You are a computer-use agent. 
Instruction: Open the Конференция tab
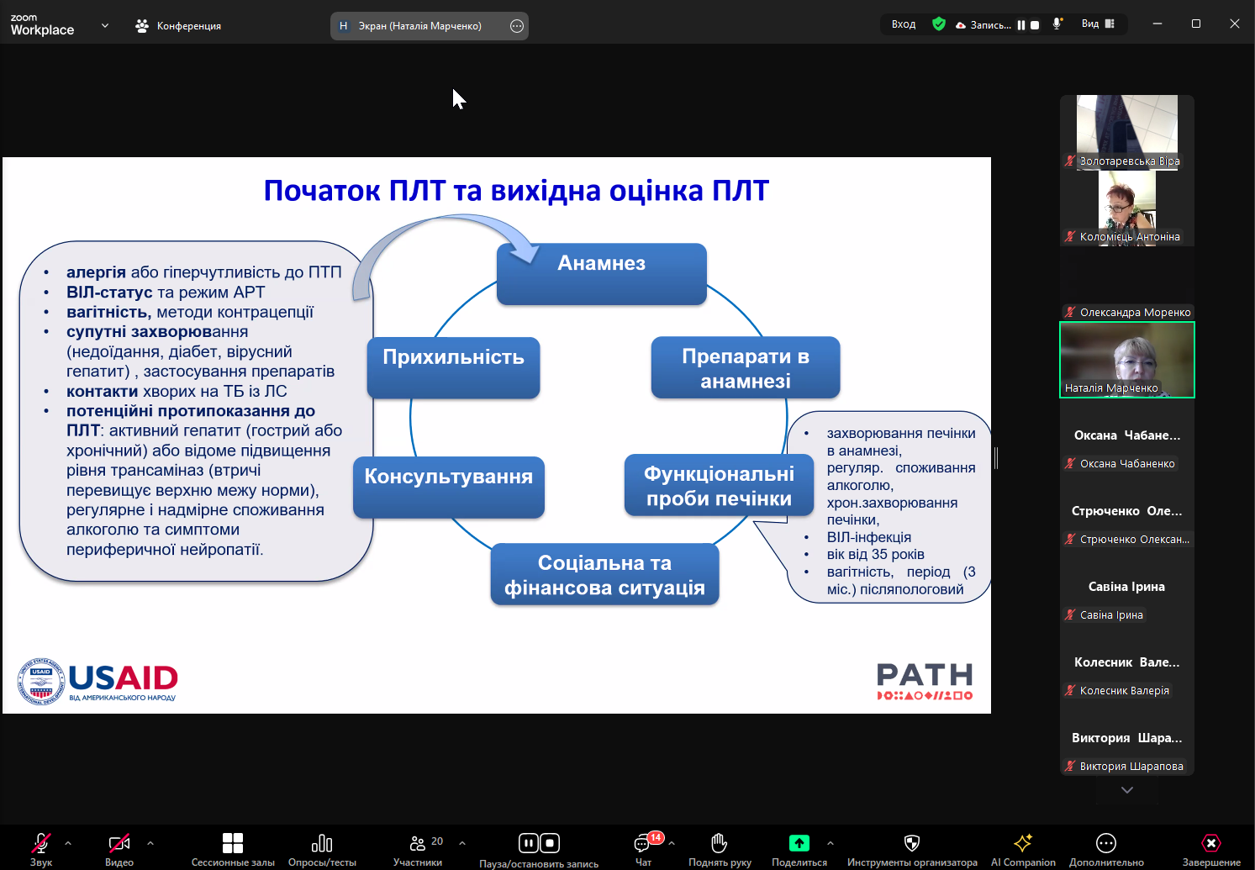pos(178,26)
